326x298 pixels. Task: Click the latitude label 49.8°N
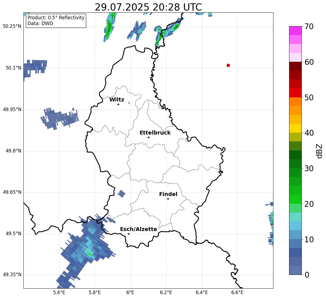pos(13,151)
